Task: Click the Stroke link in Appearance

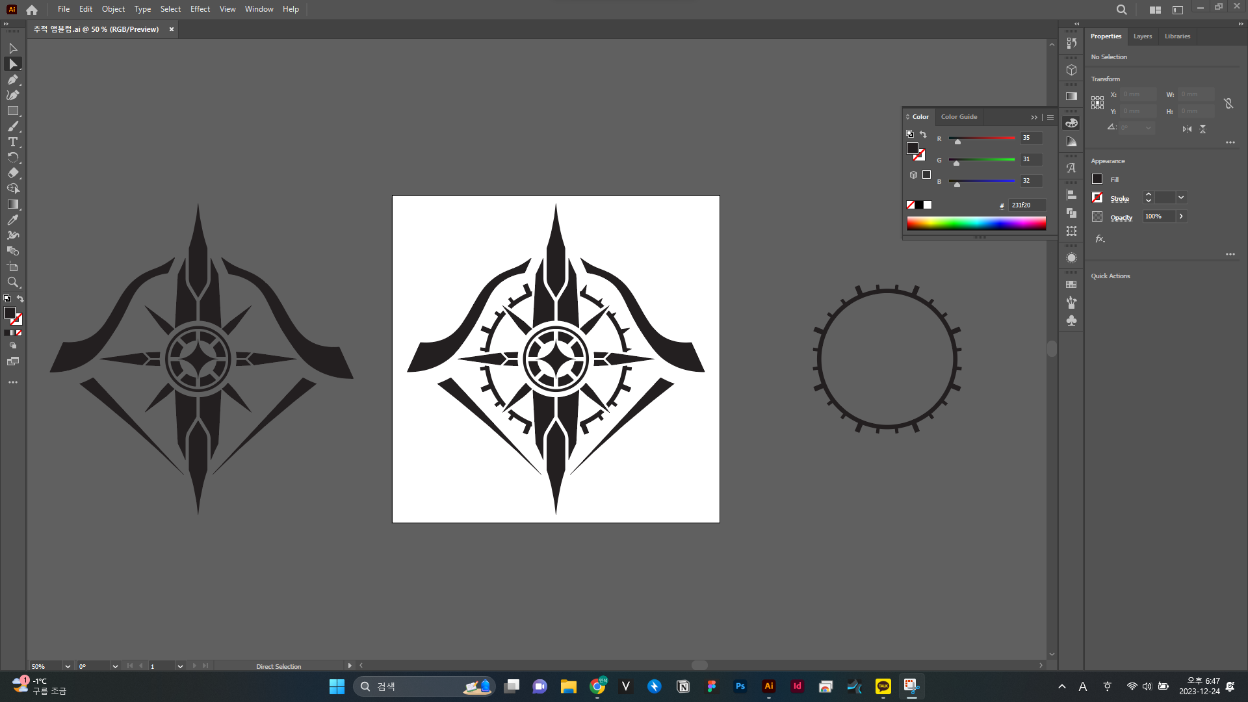Action: pyautogui.click(x=1119, y=198)
